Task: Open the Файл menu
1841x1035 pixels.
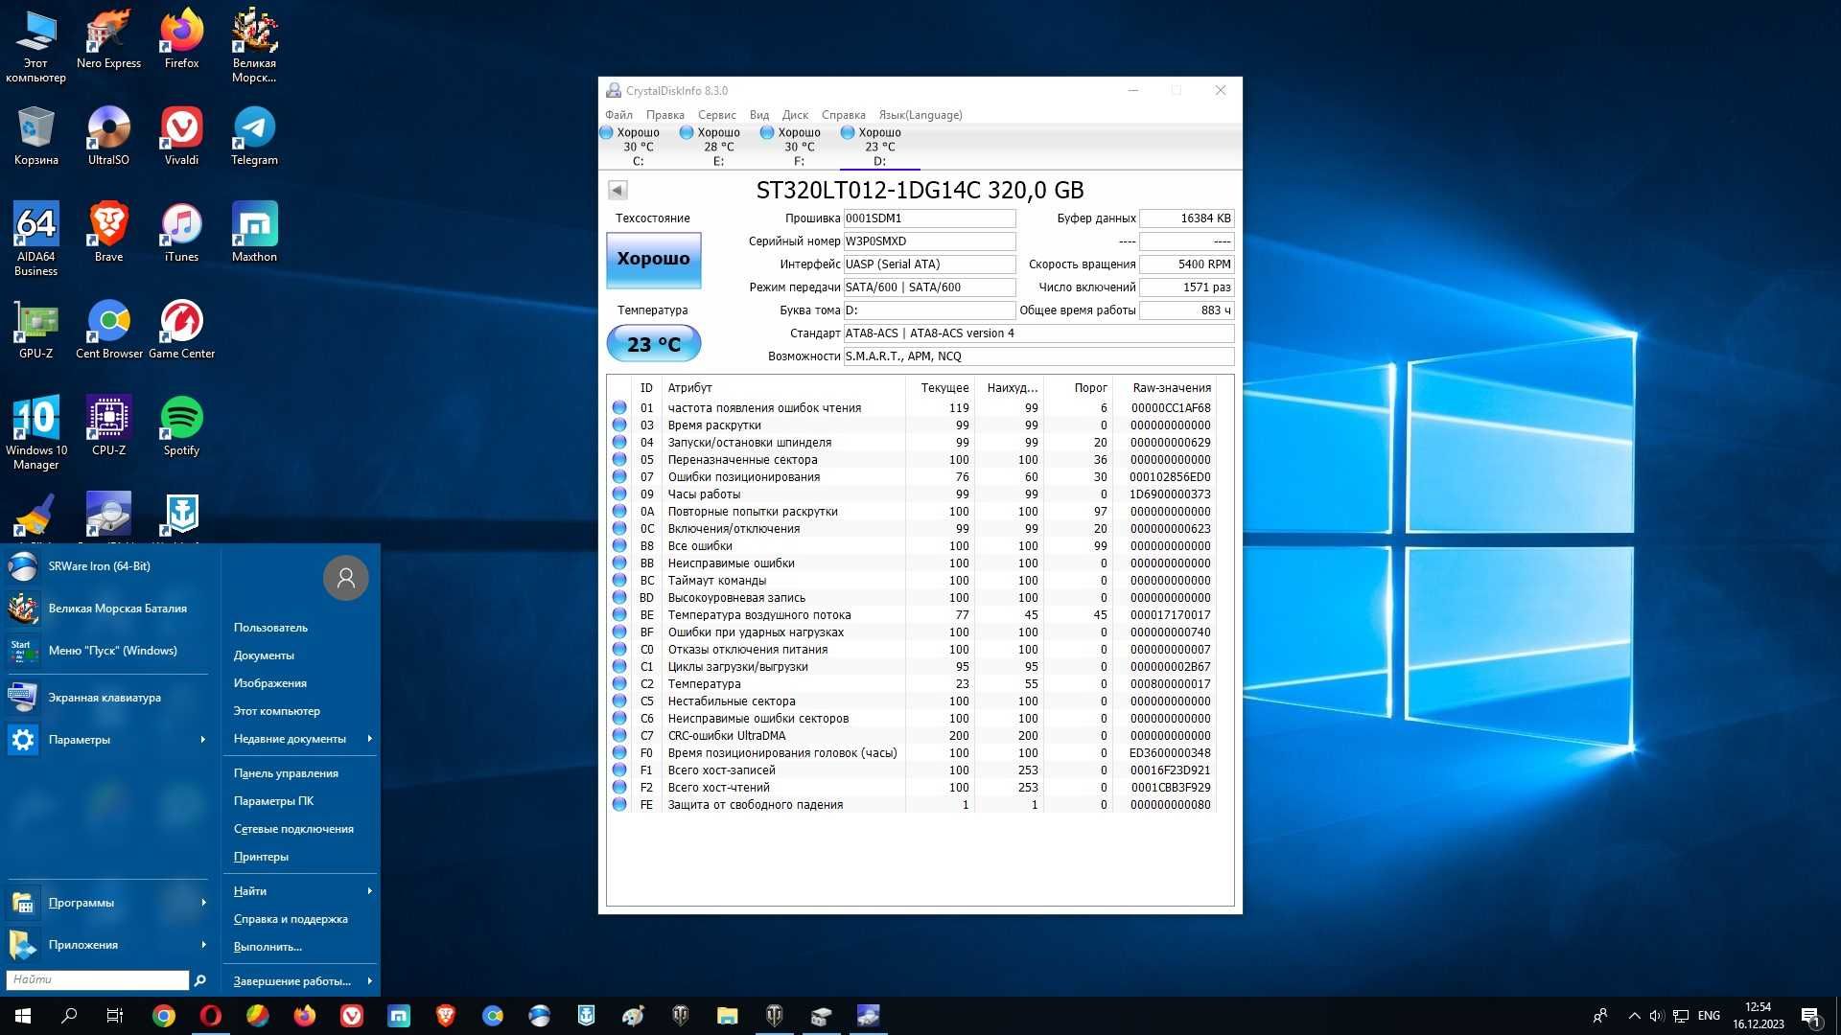Action: click(618, 115)
